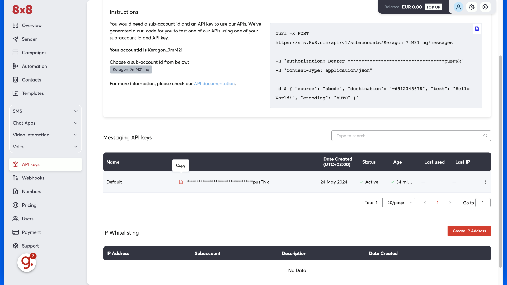Click the Contacts icon

(x=16, y=80)
